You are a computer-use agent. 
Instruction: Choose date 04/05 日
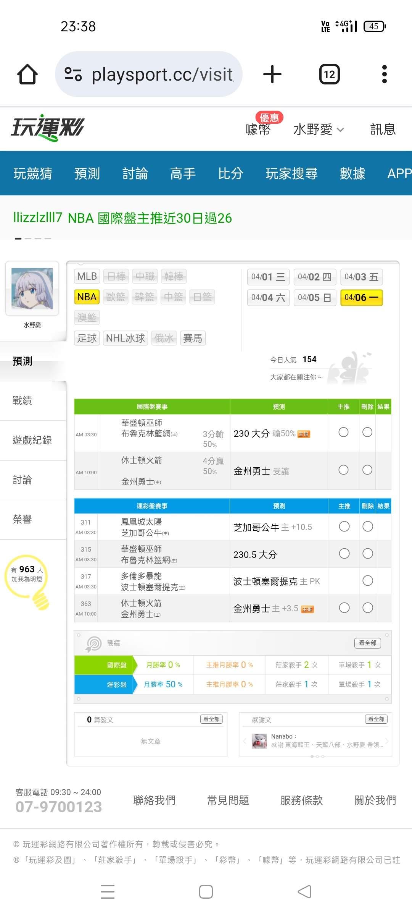(315, 298)
